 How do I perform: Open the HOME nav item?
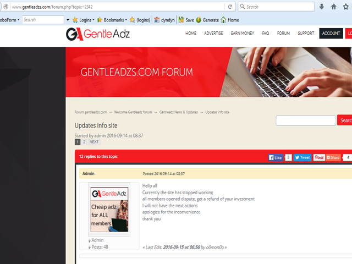(191, 33)
